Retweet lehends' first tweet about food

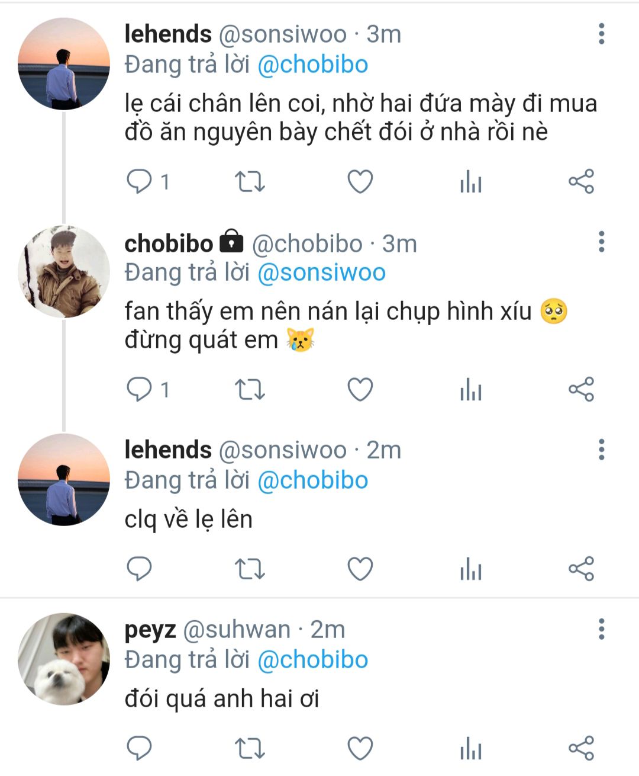(x=250, y=181)
